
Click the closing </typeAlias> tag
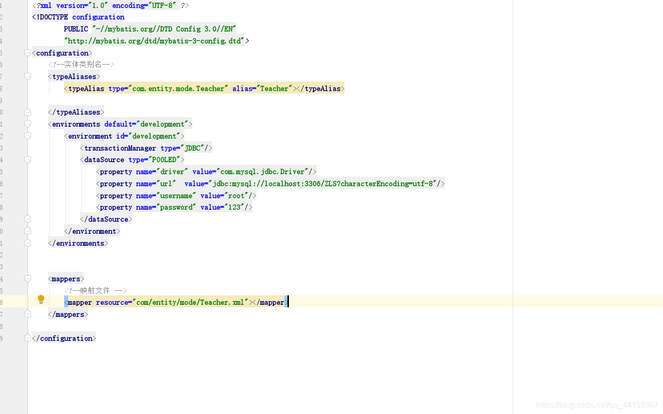320,89
